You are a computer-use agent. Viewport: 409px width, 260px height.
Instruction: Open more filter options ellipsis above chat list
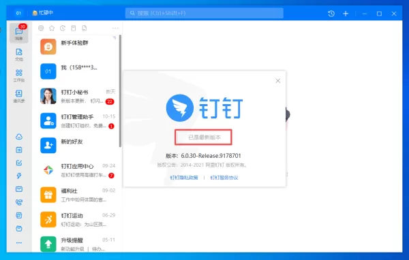(x=115, y=28)
